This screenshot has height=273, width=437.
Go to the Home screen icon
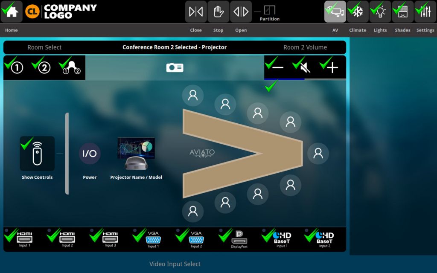point(12,12)
